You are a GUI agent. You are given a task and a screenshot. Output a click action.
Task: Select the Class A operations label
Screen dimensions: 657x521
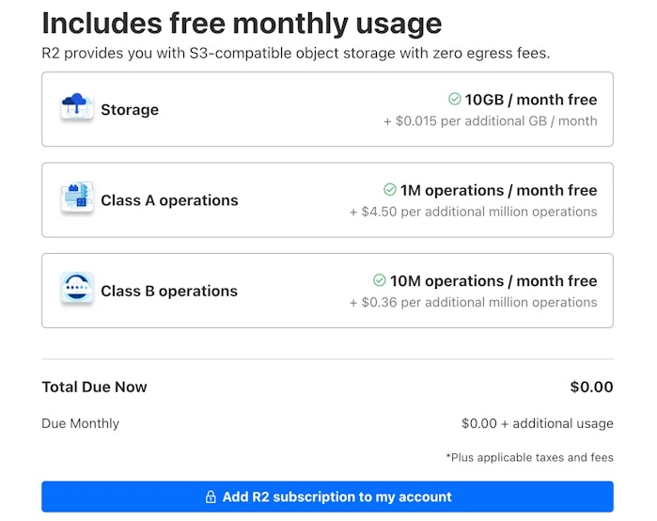click(x=169, y=200)
